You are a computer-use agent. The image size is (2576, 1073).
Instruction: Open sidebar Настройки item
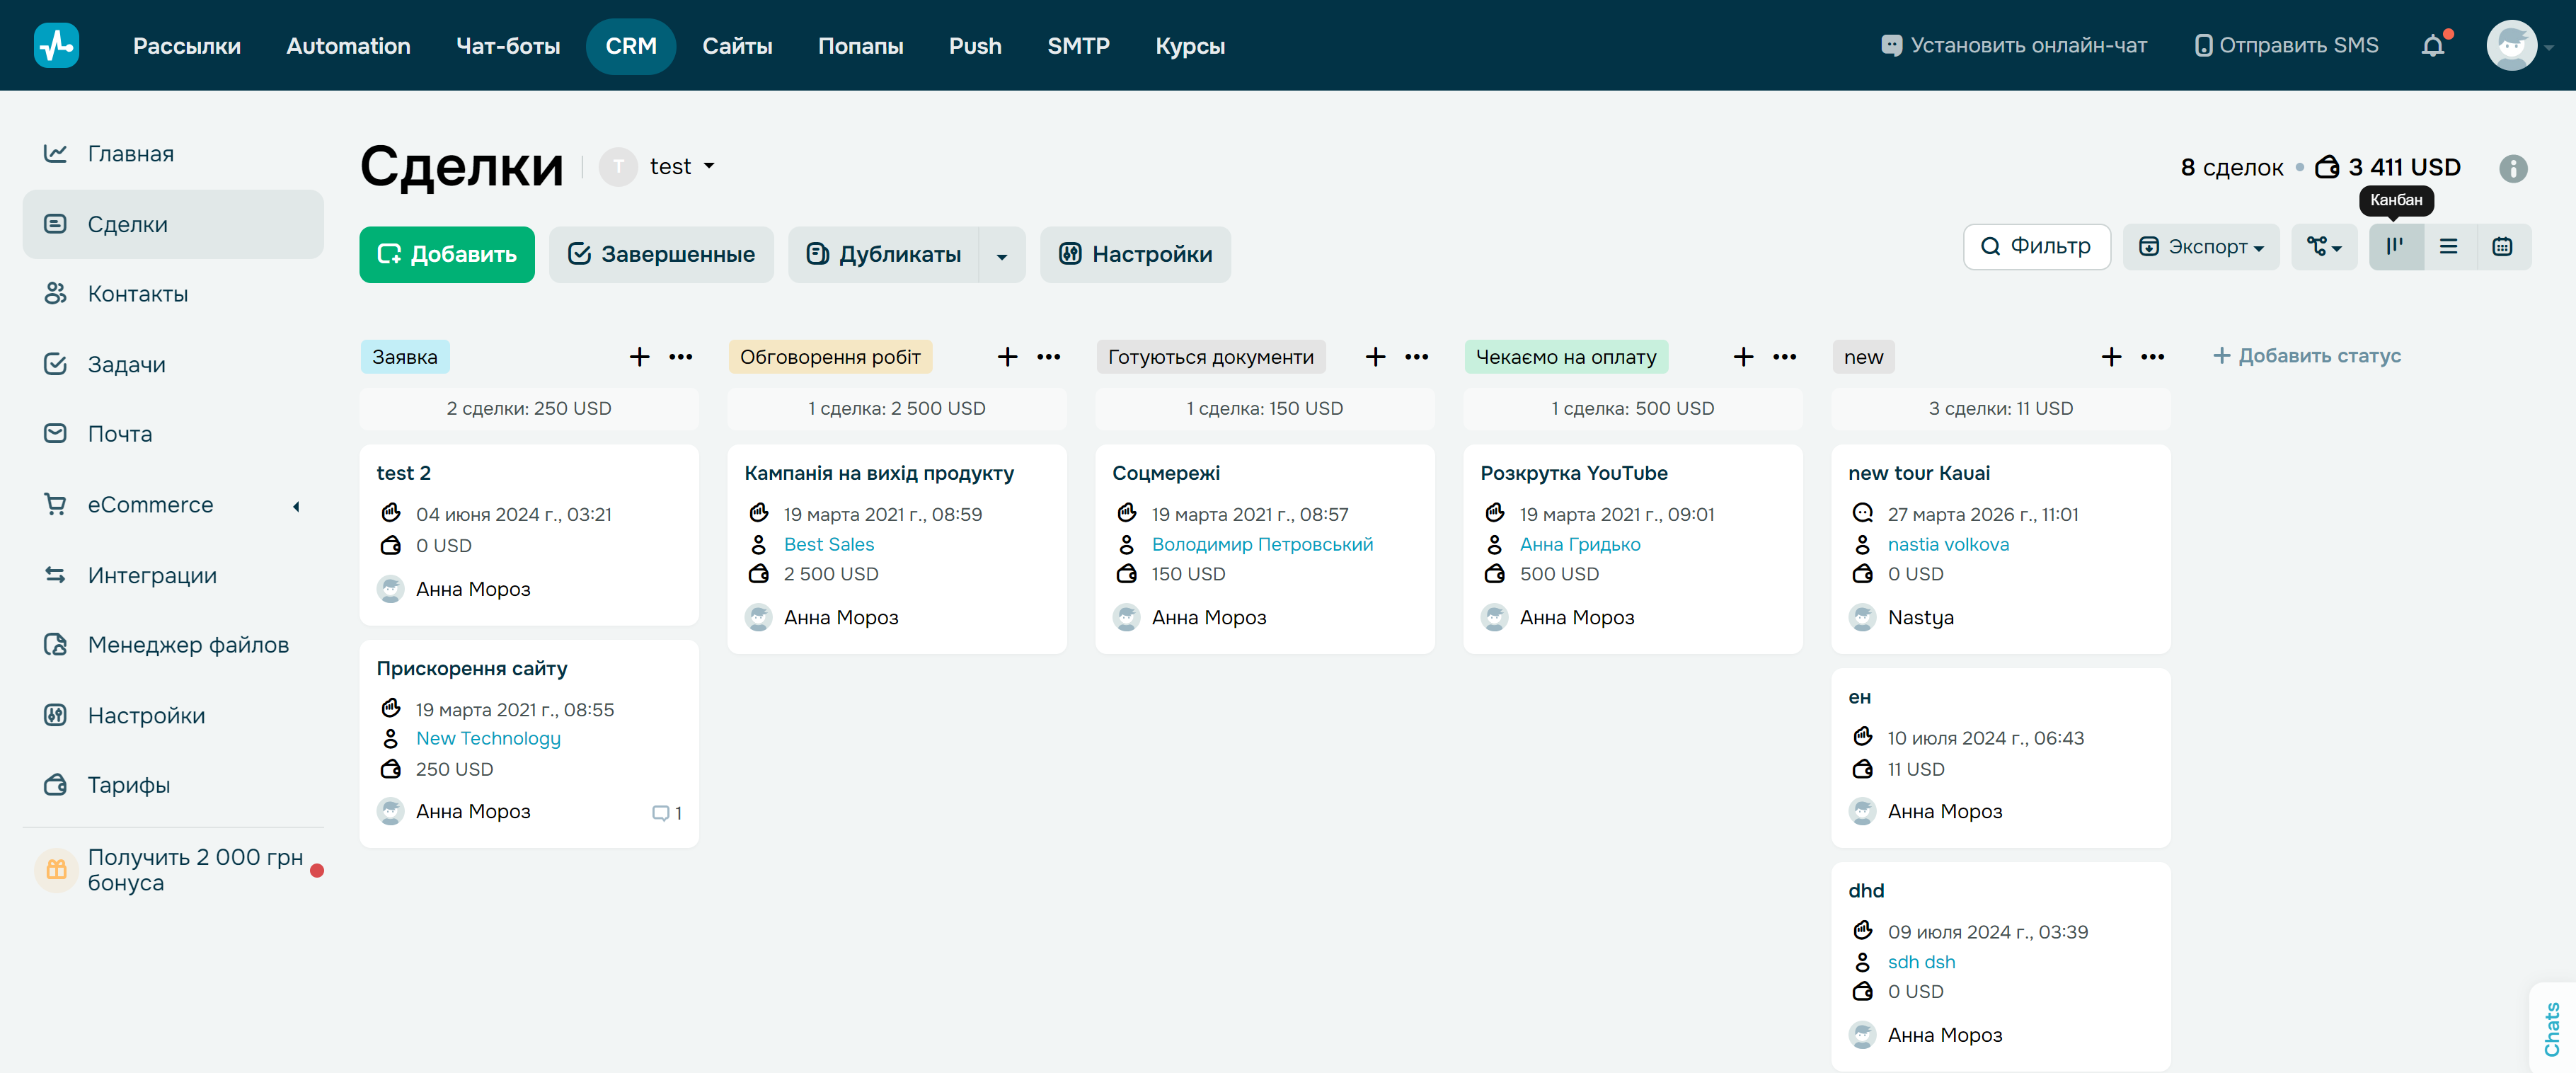pos(173,716)
